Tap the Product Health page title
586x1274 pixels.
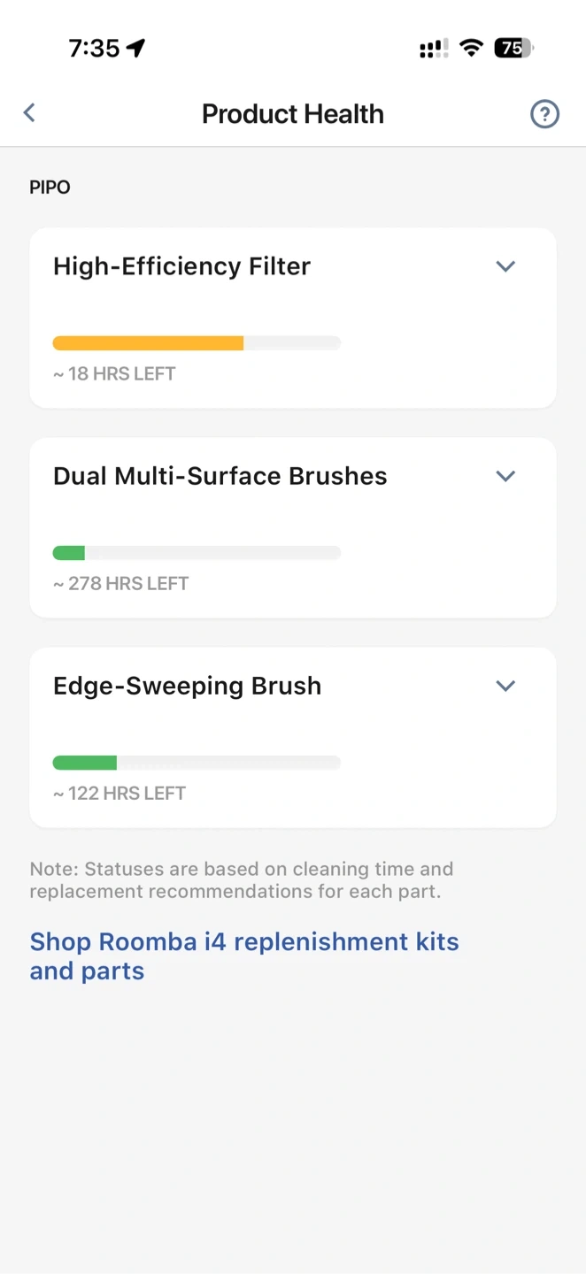(x=293, y=114)
